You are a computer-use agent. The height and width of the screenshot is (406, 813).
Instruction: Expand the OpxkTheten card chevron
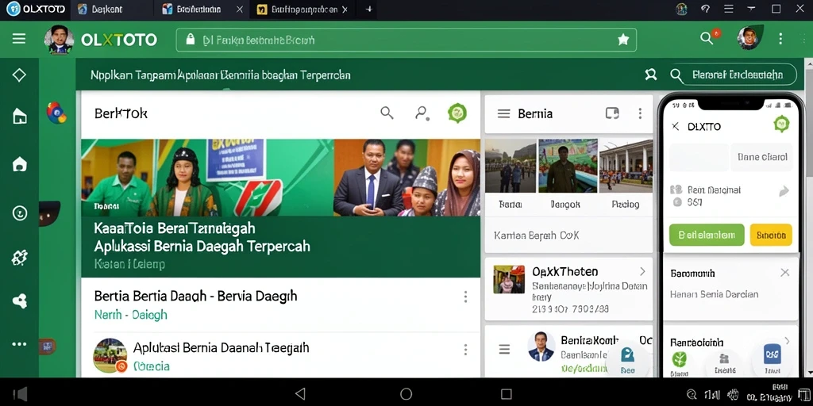pyautogui.click(x=642, y=271)
